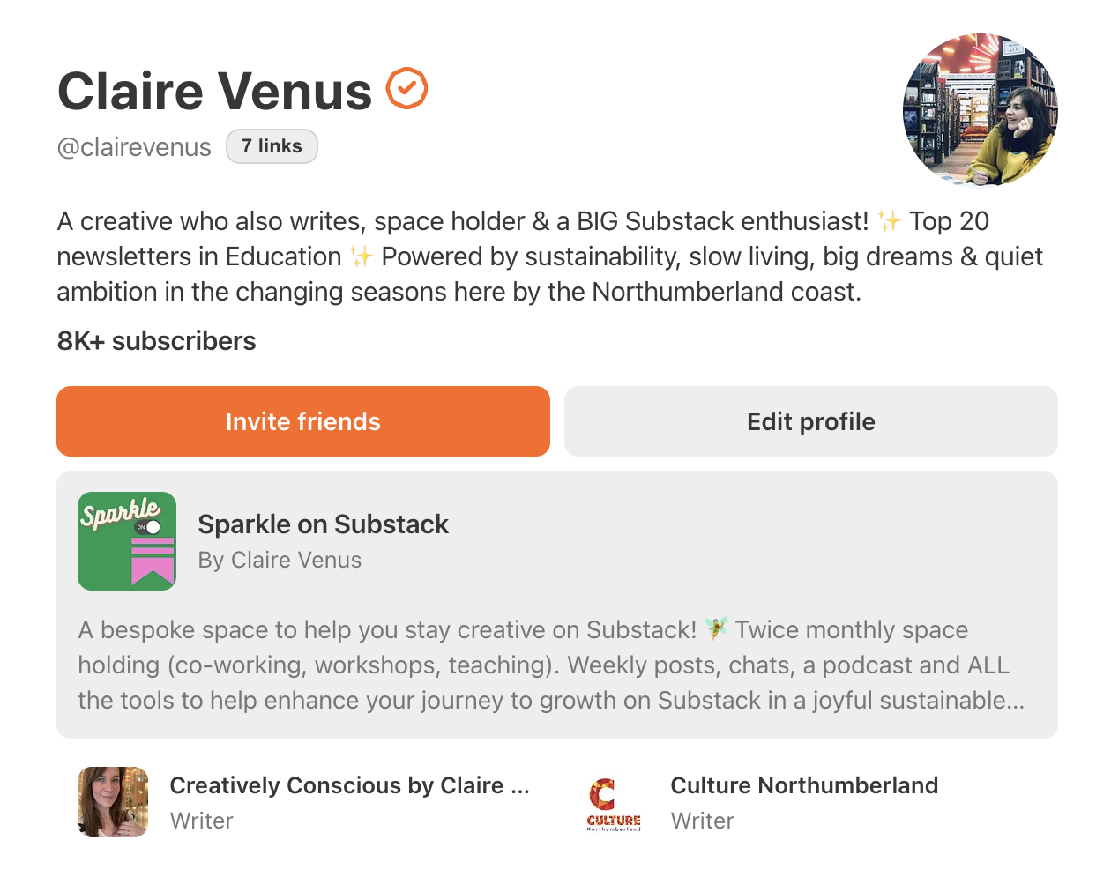The width and height of the screenshot is (1111, 892).
Task: Click the orange verified badge icon
Action: [406, 89]
